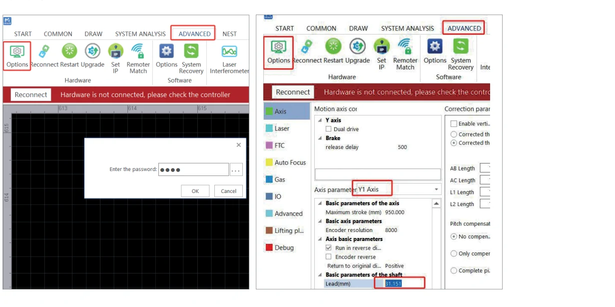The width and height of the screenshot is (615, 307).
Task: Switch to NEST tab in left window
Action: [x=230, y=34]
